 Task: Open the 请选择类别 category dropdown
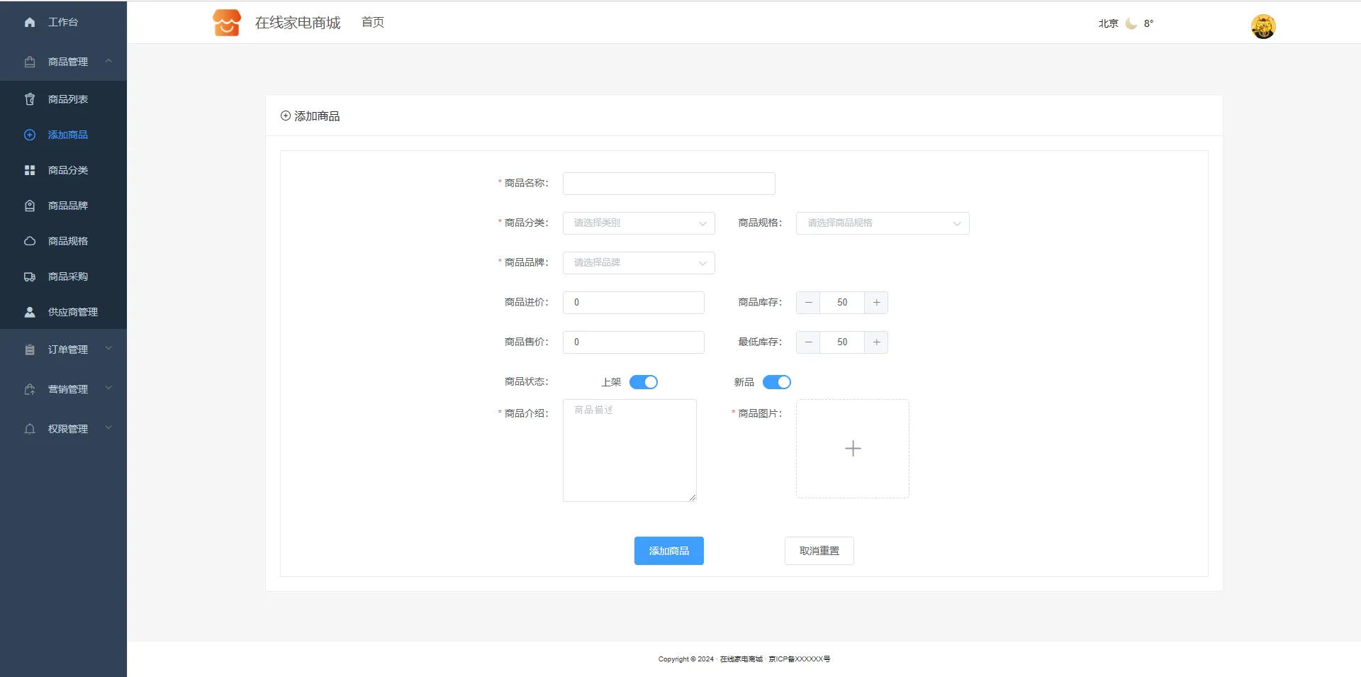point(638,223)
